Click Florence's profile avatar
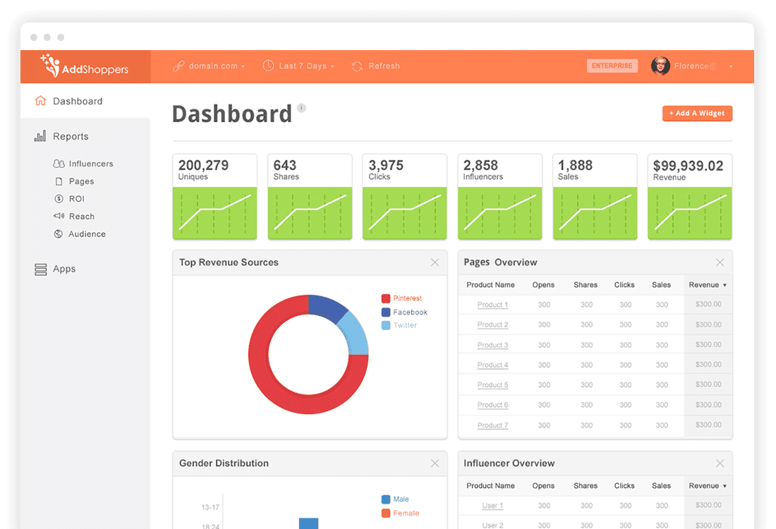This screenshot has width=776, height=529. (x=660, y=66)
